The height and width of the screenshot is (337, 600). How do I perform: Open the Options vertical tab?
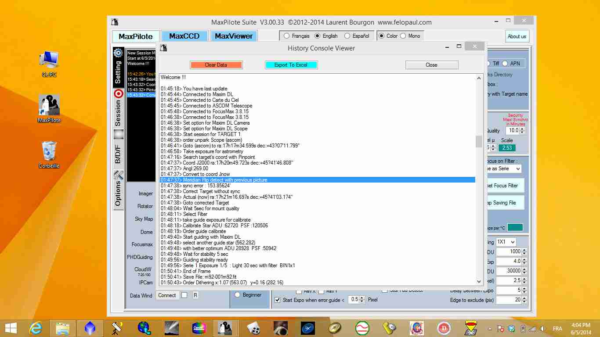pyautogui.click(x=118, y=189)
